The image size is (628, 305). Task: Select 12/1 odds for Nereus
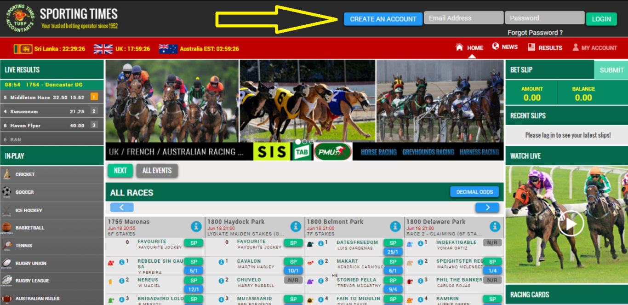pyautogui.click(x=194, y=289)
